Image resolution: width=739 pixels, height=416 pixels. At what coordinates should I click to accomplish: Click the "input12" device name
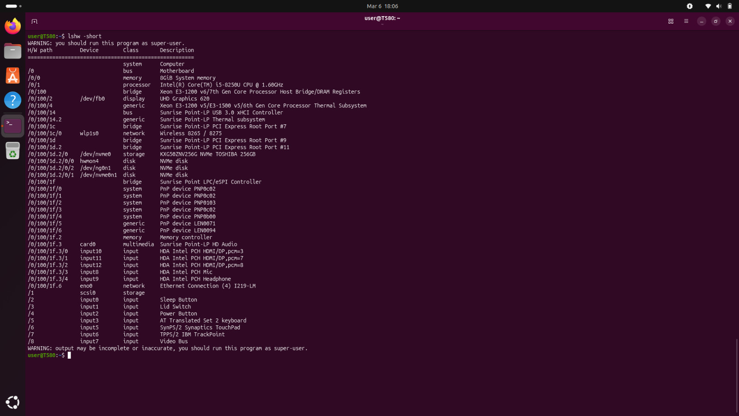point(91,265)
